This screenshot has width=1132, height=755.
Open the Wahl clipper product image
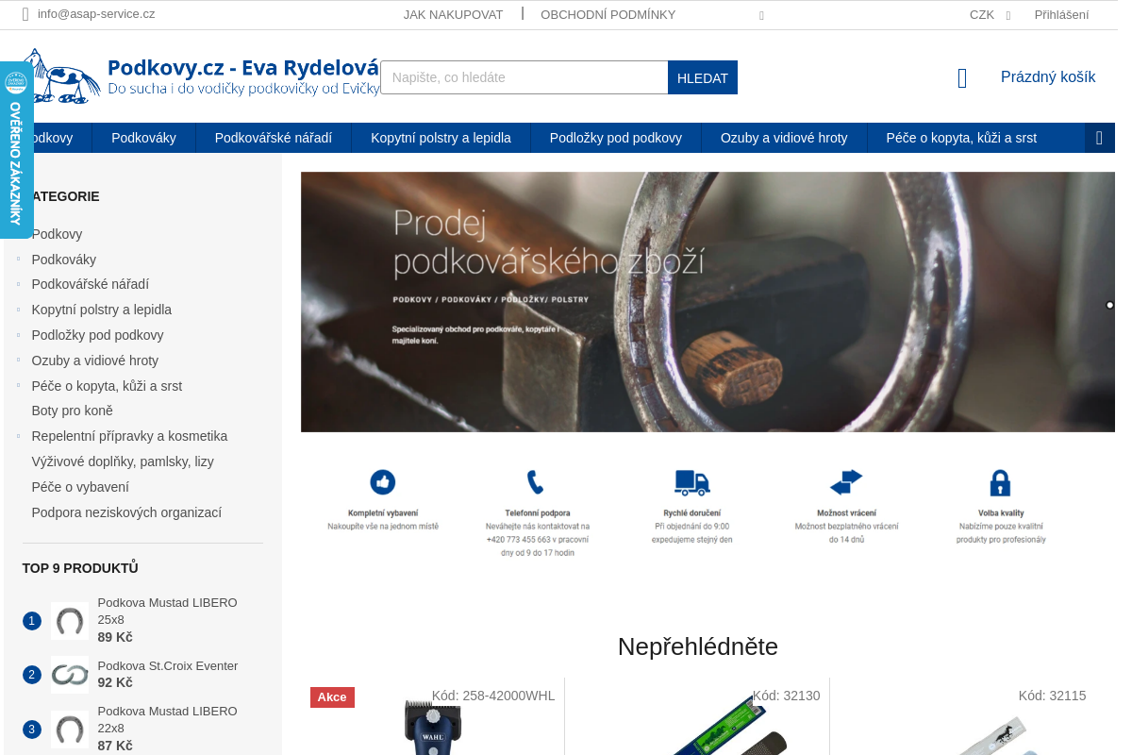(x=432, y=727)
